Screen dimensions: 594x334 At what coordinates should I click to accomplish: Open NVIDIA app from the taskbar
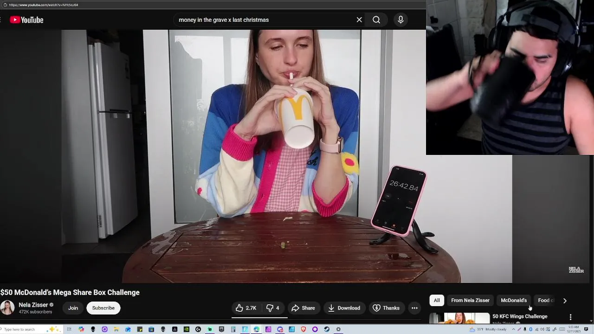click(186, 329)
